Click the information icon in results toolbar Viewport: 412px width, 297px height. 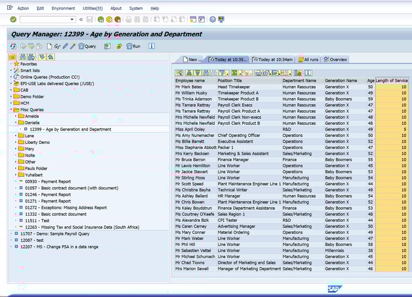coord(308,72)
